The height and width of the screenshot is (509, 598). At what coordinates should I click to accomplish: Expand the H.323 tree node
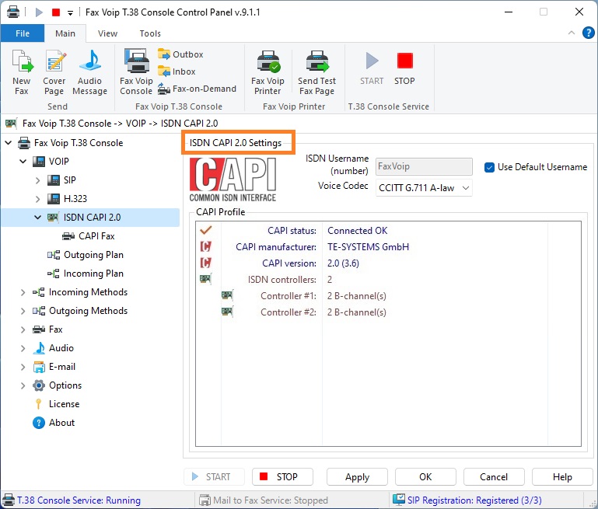(x=38, y=199)
